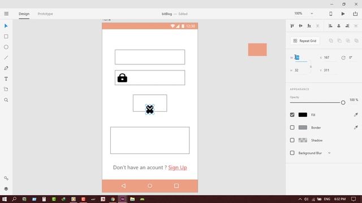Select the Android back navigation icon
362x203 pixels.
coord(123,186)
